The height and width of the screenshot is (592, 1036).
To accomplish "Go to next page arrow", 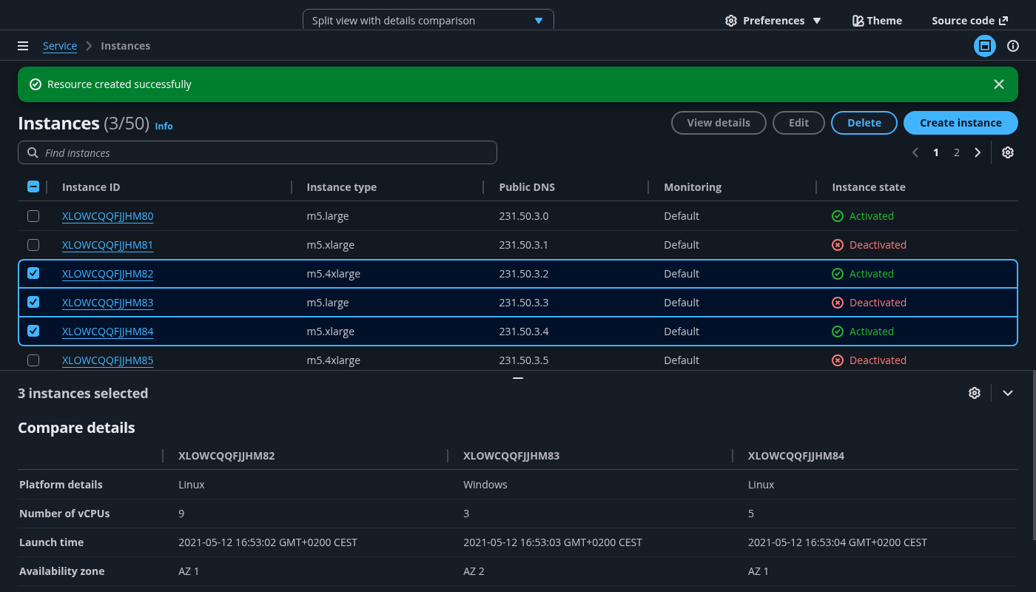I will point(978,152).
